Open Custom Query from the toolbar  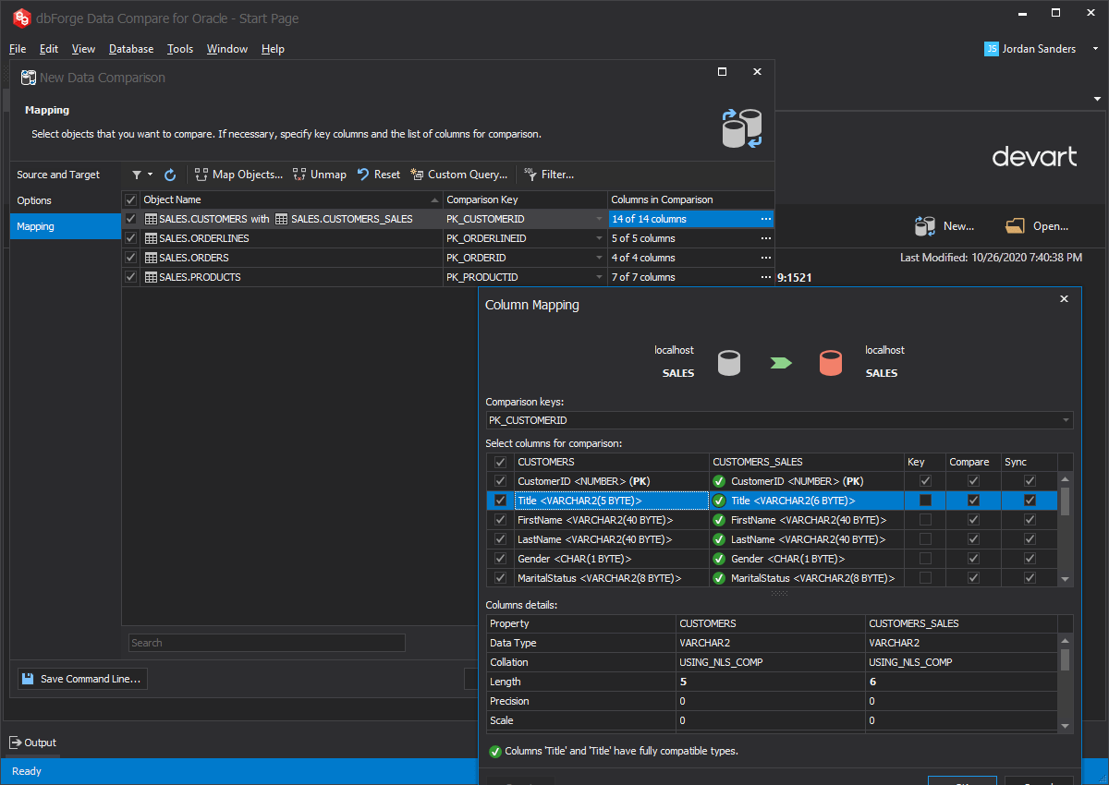[x=458, y=175]
